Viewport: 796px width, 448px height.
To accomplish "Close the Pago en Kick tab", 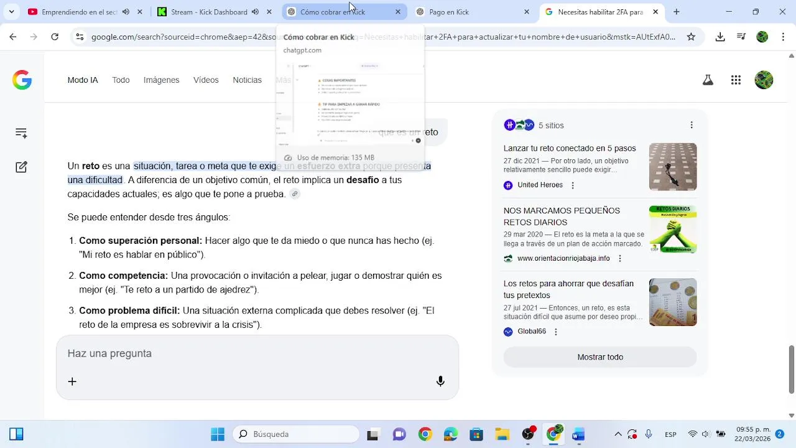I will coord(527,12).
